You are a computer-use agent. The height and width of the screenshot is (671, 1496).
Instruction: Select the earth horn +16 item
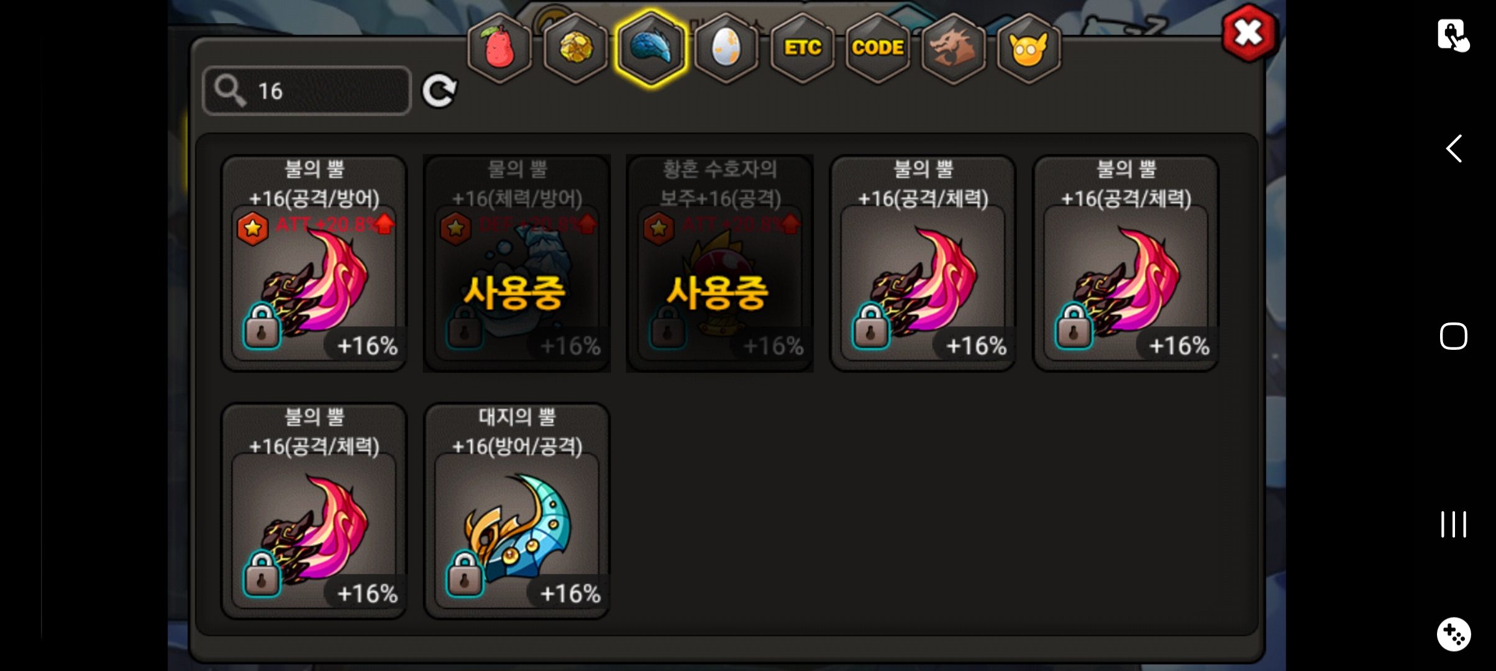coord(517,511)
